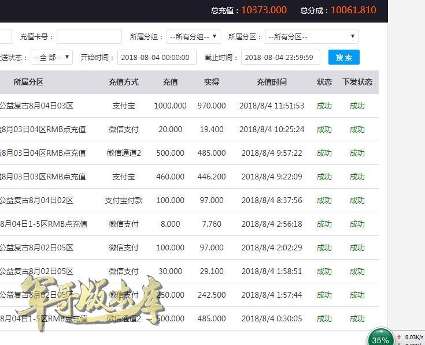This screenshot has width=425, height=345.
Task: Edit the 截止时间 date field
Action: tap(280, 57)
